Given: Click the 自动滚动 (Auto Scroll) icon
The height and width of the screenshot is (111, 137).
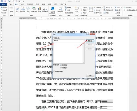Looking at the screenshot, I should 125,7.
